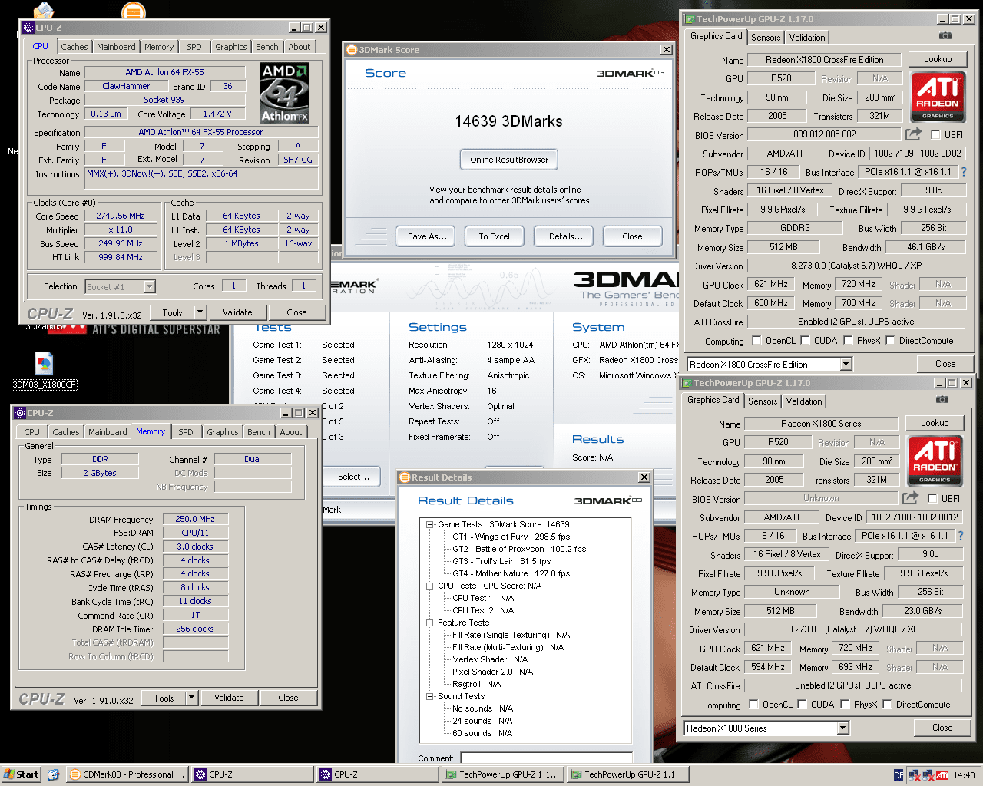Open Validation tab in X1800 Series GPU-Z
This screenshot has height=786, width=983.
tap(804, 401)
